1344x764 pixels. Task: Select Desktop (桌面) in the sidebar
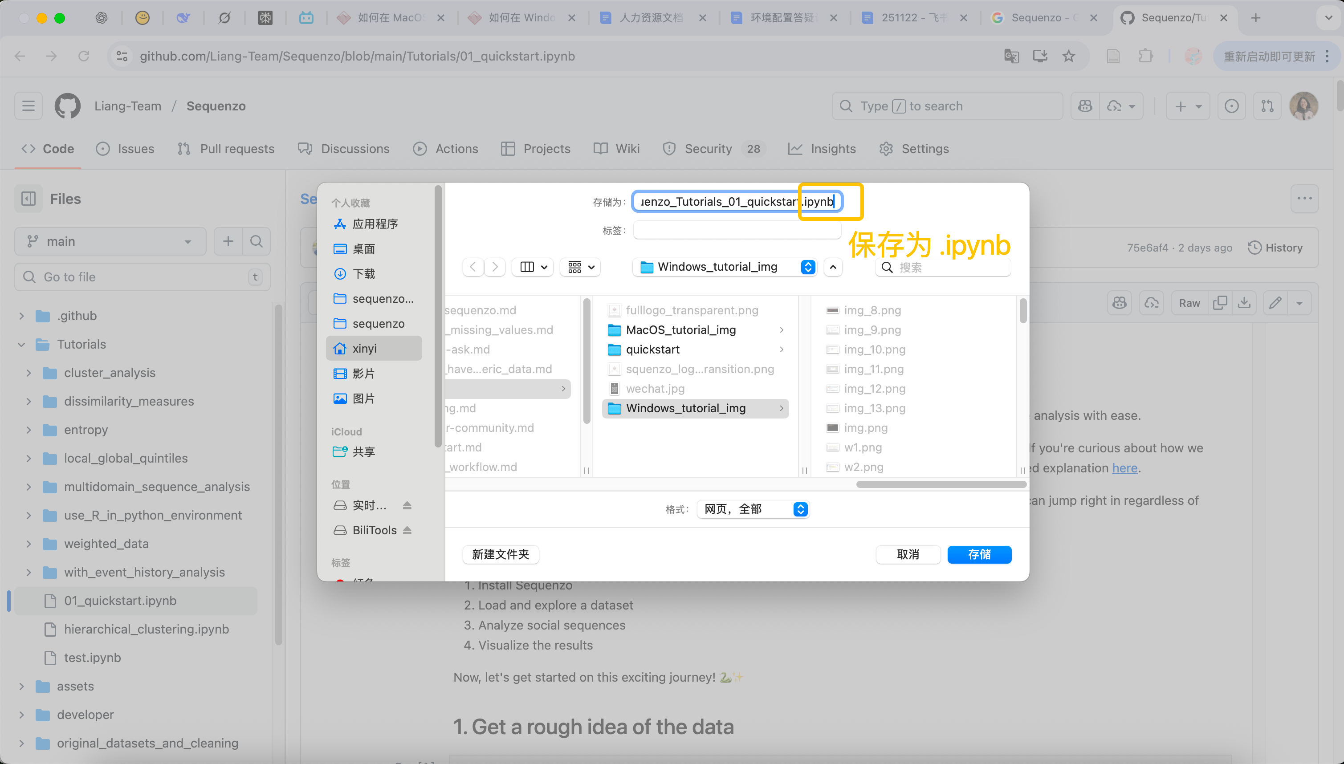(x=364, y=249)
